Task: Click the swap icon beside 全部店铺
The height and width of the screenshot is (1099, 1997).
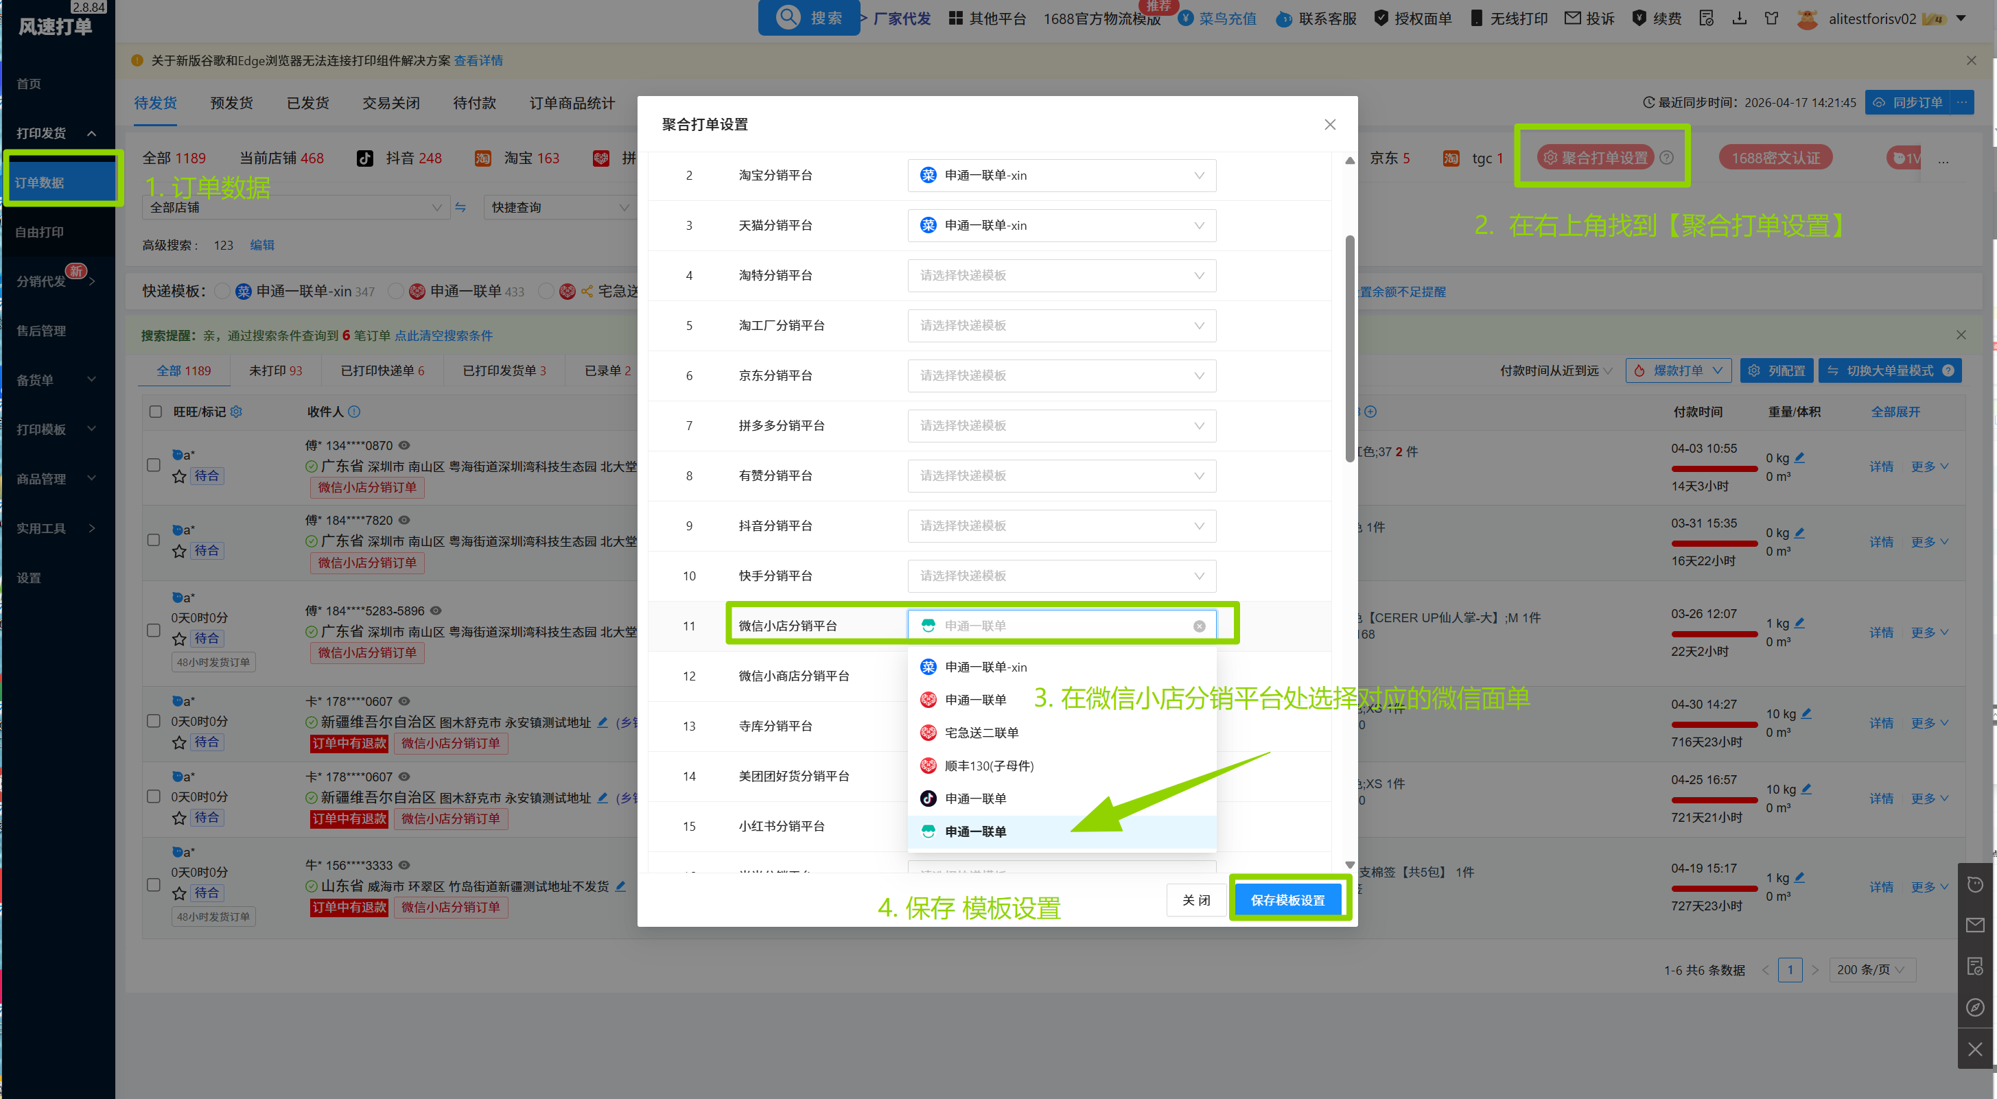Action: tap(460, 207)
